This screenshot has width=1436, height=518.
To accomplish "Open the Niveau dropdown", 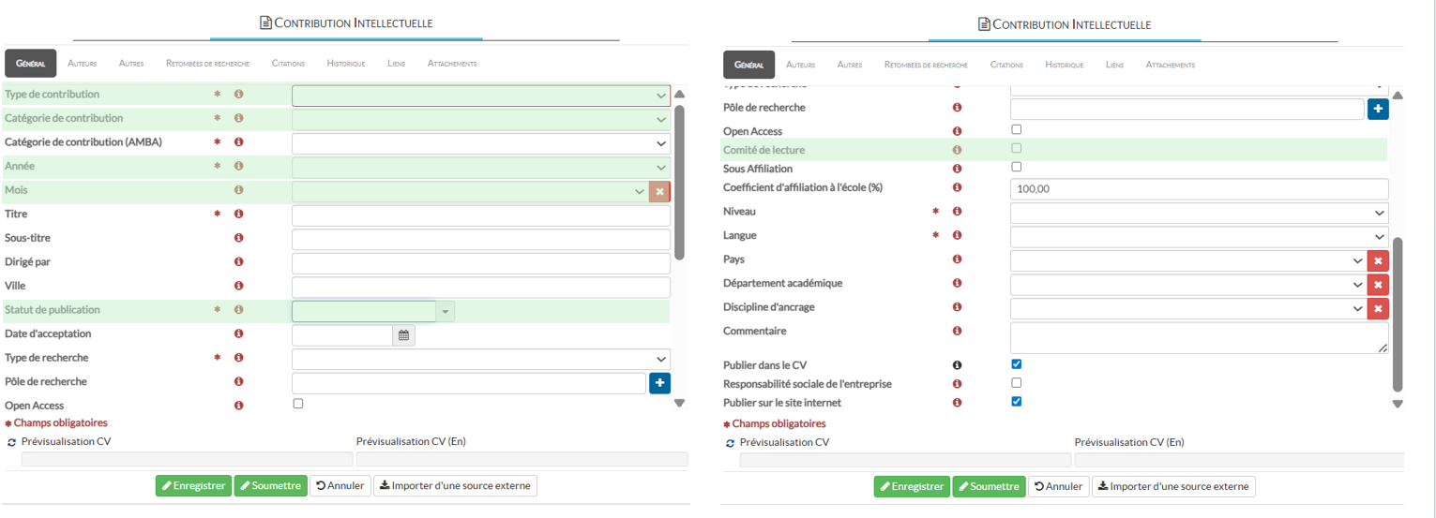I will [1199, 213].
